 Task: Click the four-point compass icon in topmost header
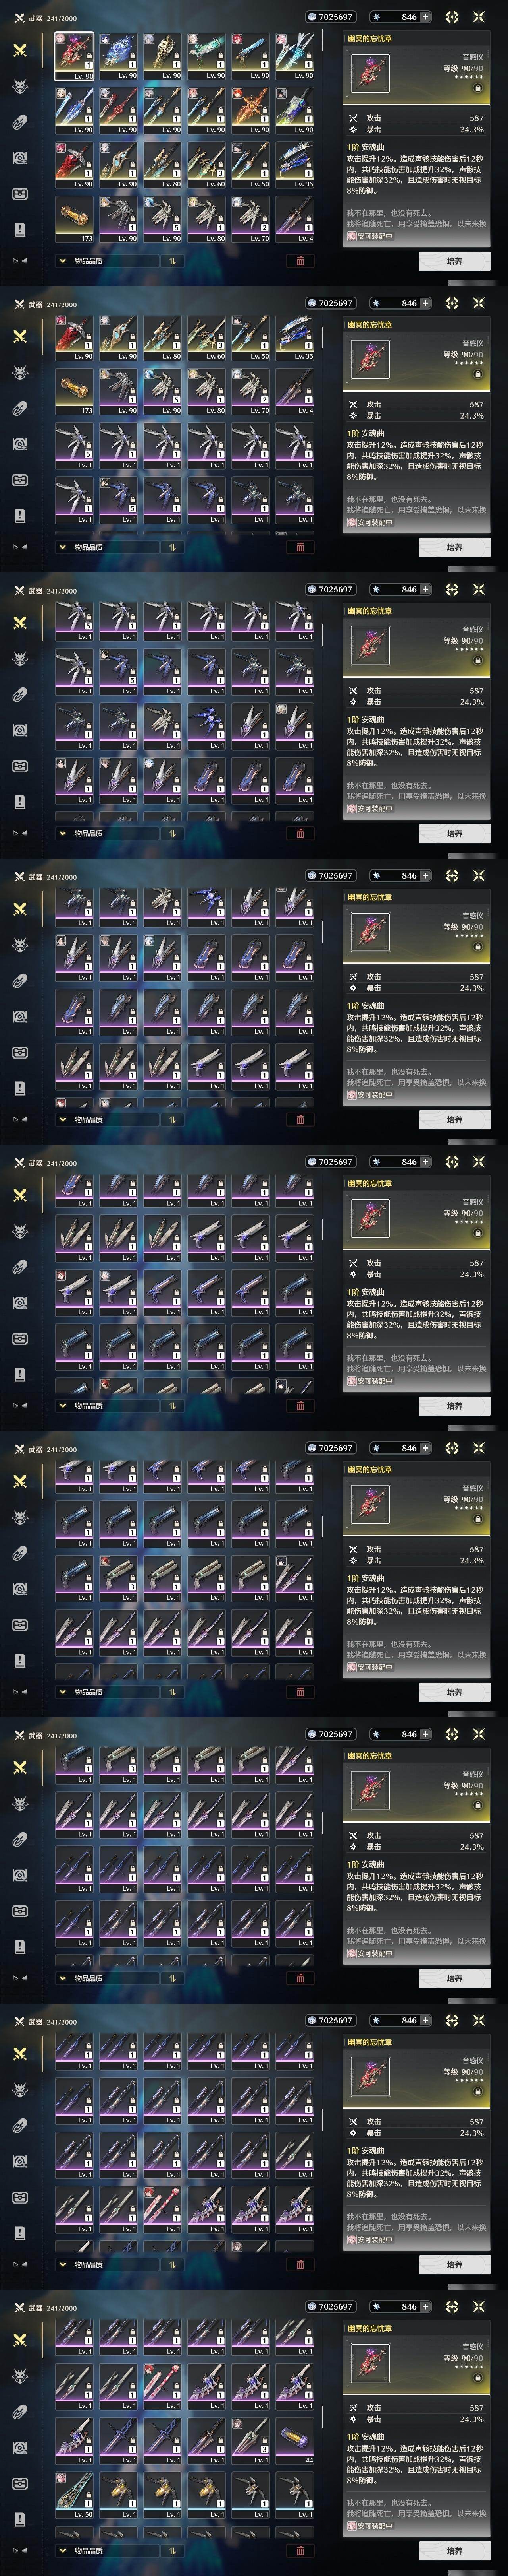tap(452, 17)
